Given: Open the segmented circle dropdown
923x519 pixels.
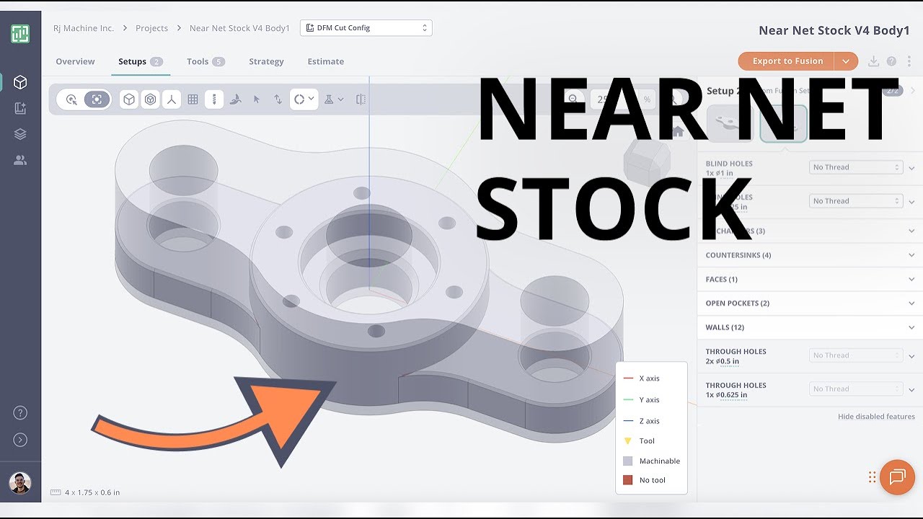Looking at the screenshot, I should pyautogui.click(x=304, y=99).
